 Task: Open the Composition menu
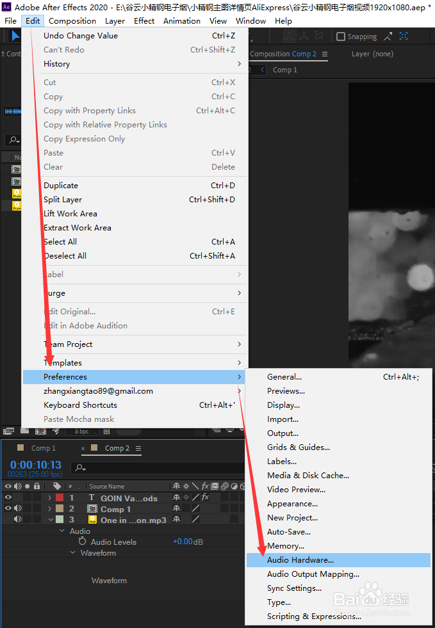pos(72,21)
